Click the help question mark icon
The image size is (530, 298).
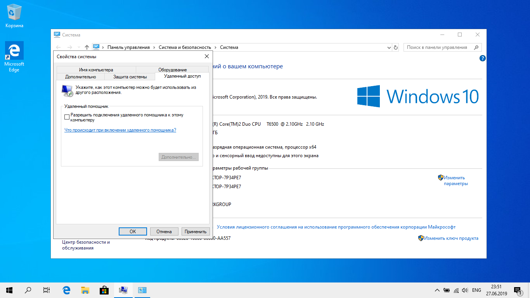482,59
